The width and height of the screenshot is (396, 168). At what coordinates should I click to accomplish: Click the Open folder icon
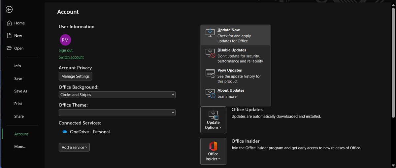tap(9, 48)
